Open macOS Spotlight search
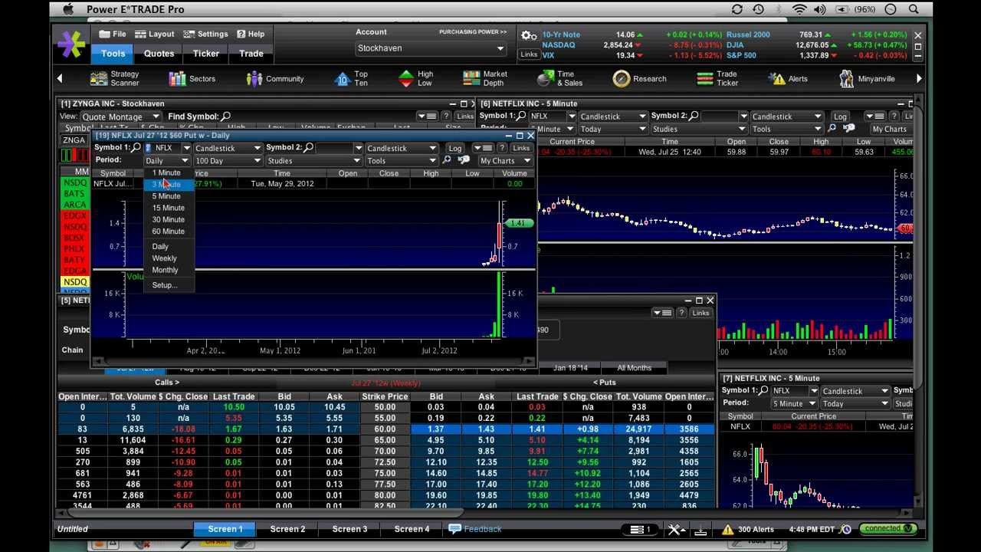Viewport: 981px width, 552px height. [x=914, y=9]
